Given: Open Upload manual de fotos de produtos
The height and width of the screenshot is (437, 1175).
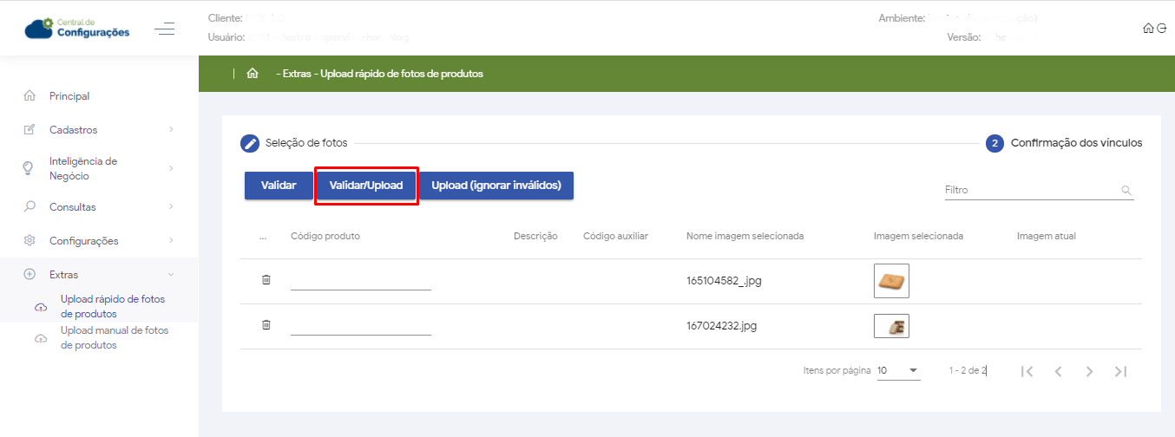Looking at the screenshot, I should point(114,337).
